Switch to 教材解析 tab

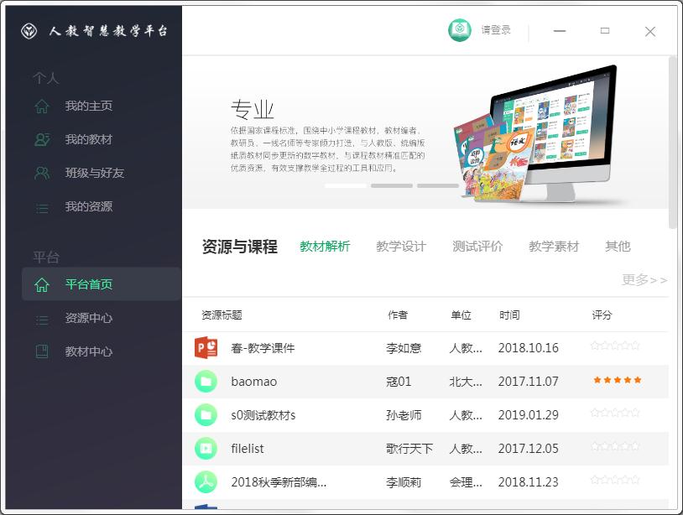click(x=325, y=247)
